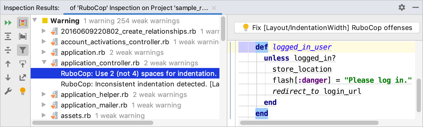Viewport: 423px width, 127px height.
Task: Collapse the Warning root node
Action: click(x=35, y=20)
